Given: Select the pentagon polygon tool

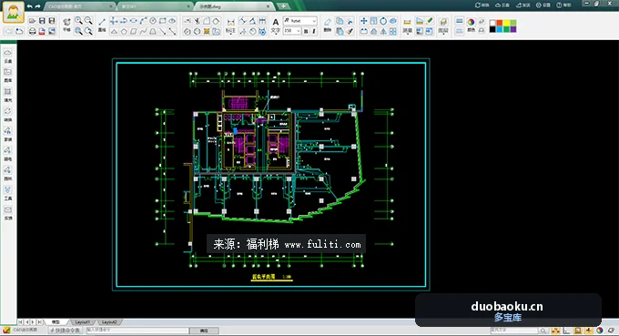Looking at the screenshot, I should pos(124,31).
